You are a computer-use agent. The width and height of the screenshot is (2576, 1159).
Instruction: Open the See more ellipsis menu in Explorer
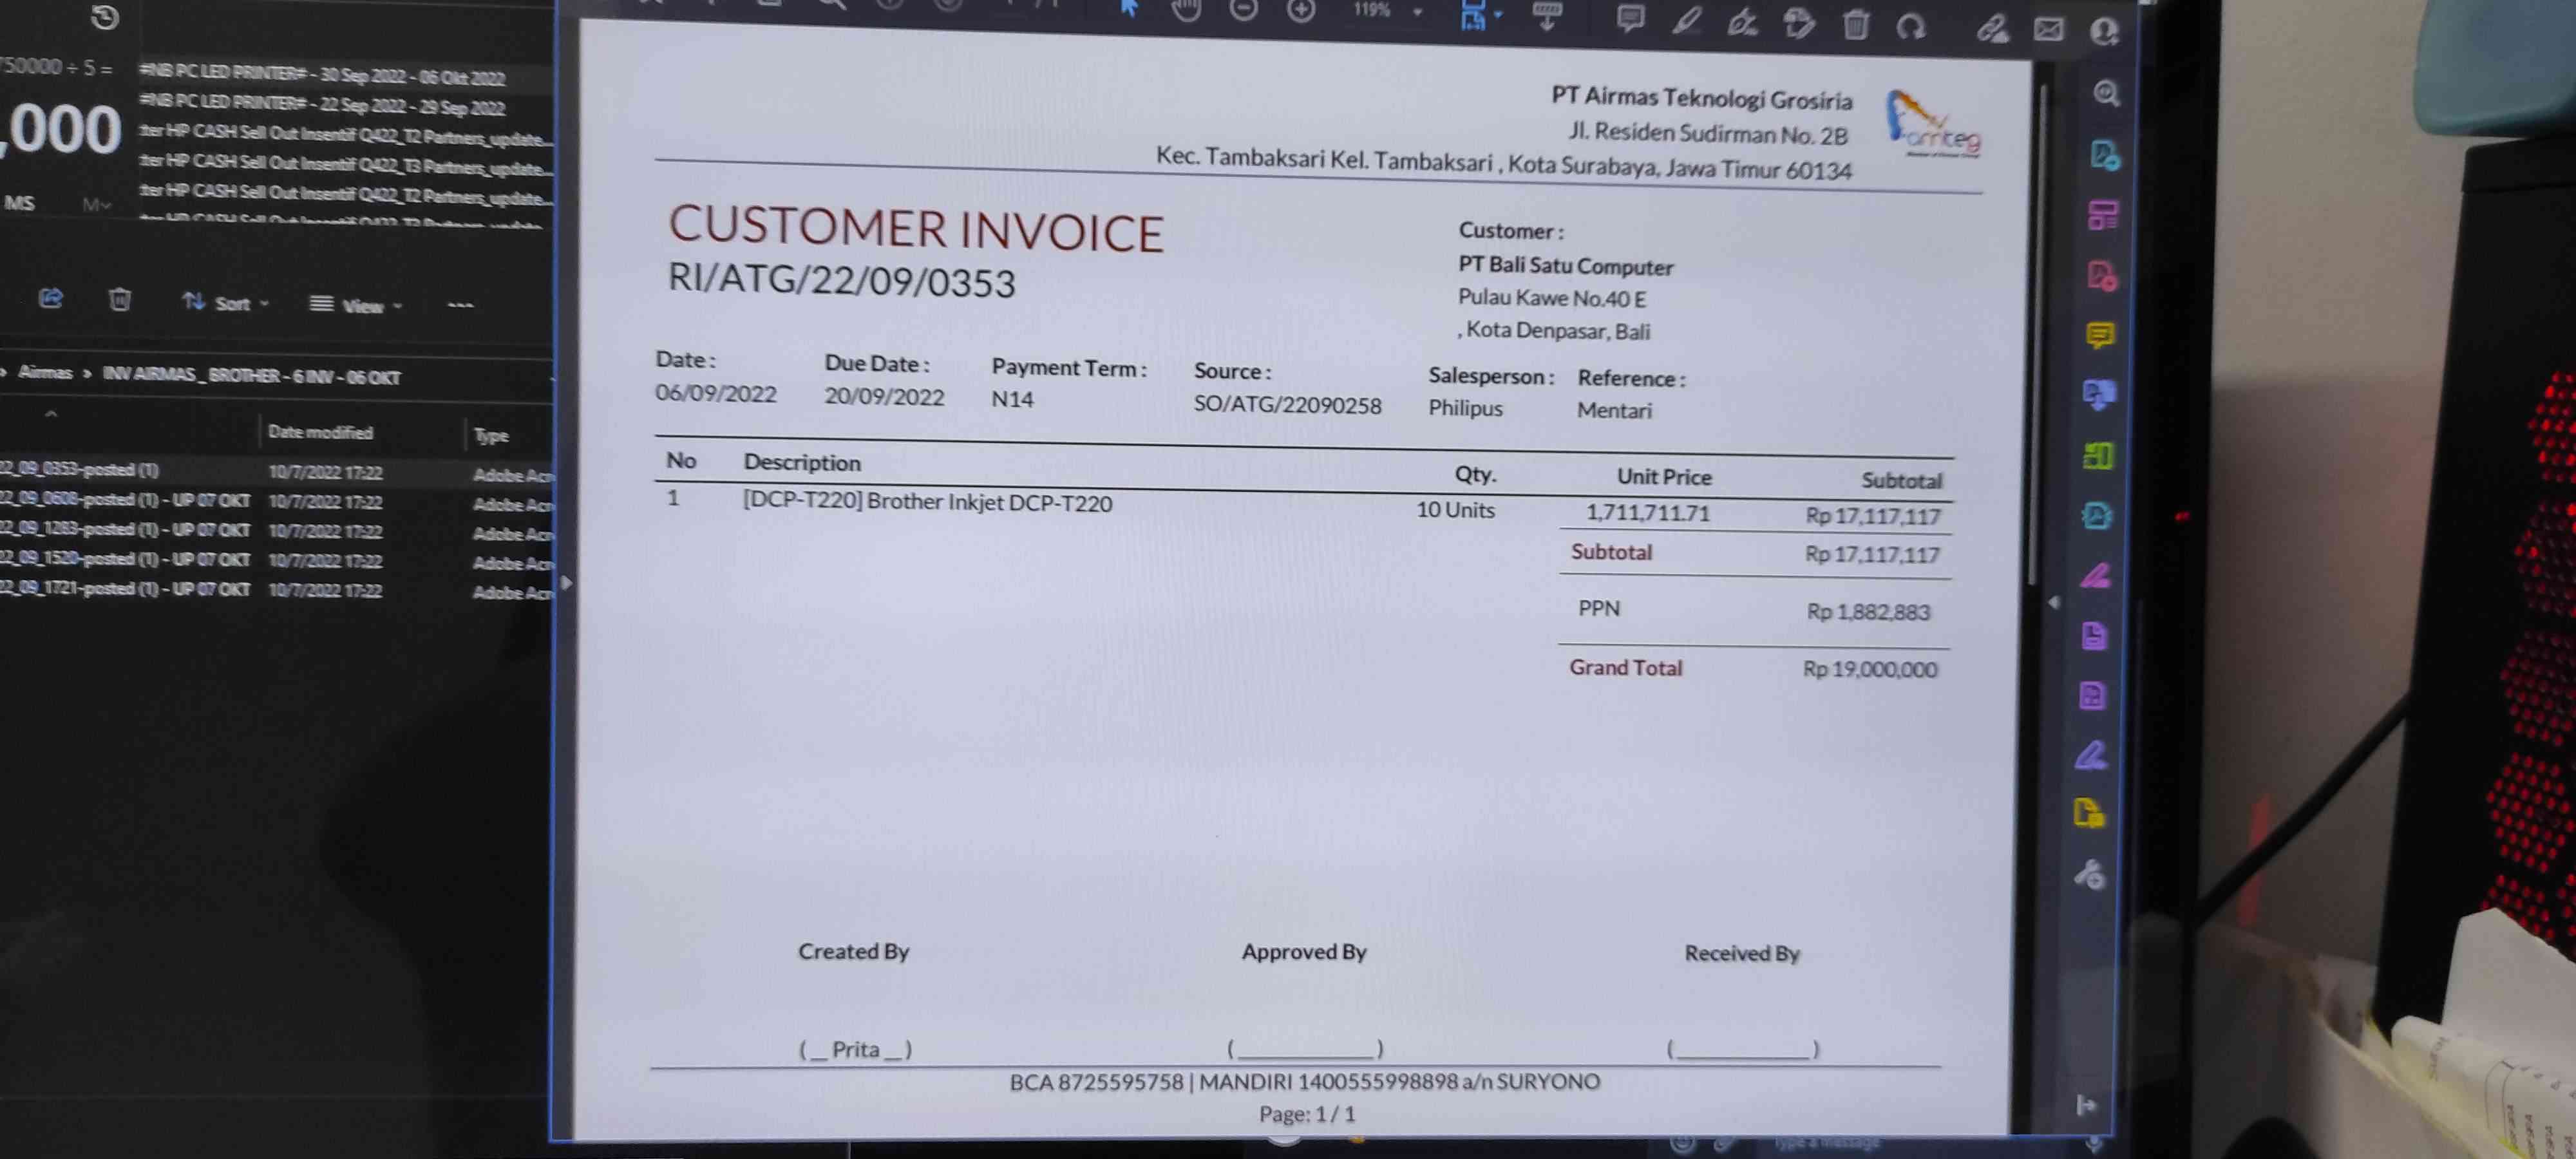click(460, 305)
